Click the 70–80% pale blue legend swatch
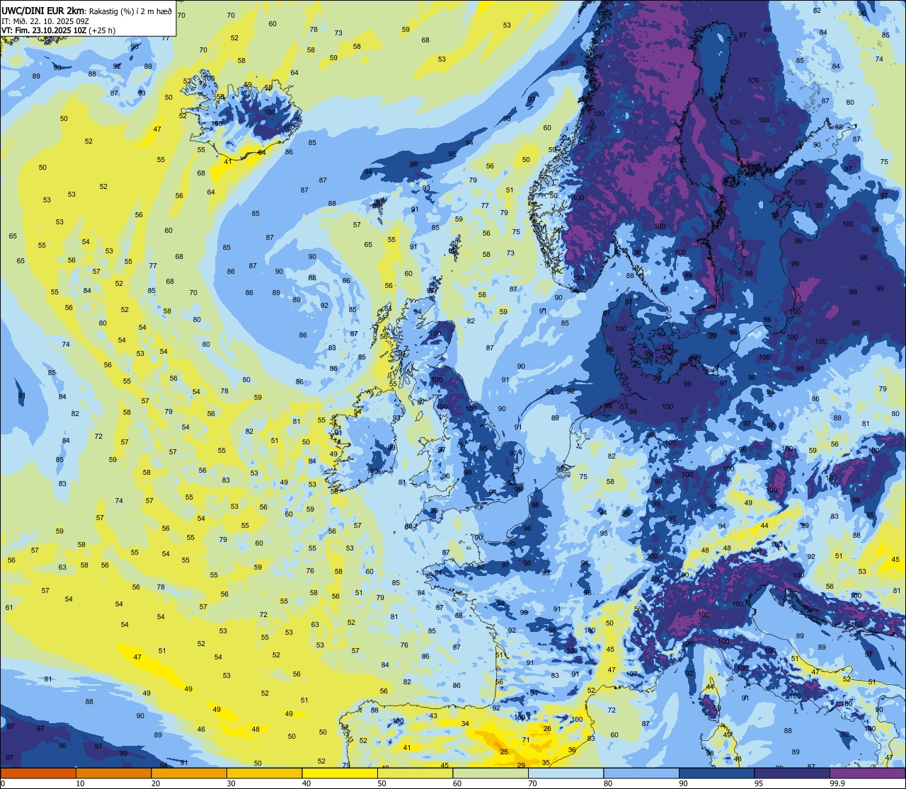 [x=566, y=773]
